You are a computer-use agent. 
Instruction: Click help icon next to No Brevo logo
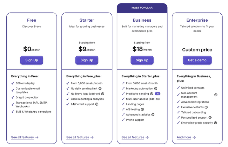pyautogui.click(x=102, y=94)
